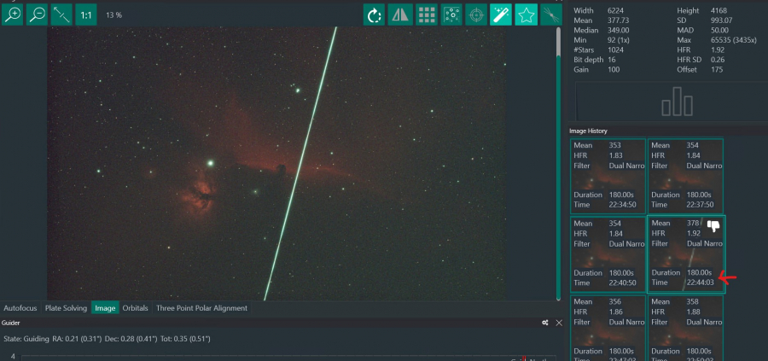Viewport: 768px width, 361px height.
Task: Close the Guider panel
Action: coord(559,323)
